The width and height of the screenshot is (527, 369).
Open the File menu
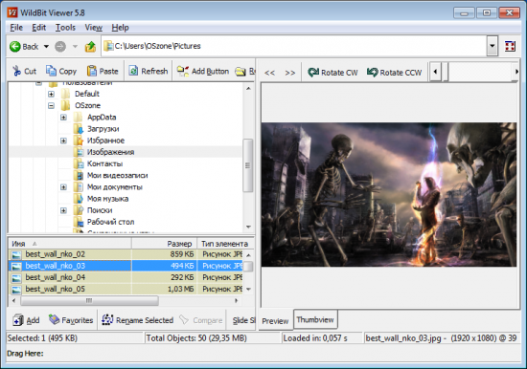point(16,28)
